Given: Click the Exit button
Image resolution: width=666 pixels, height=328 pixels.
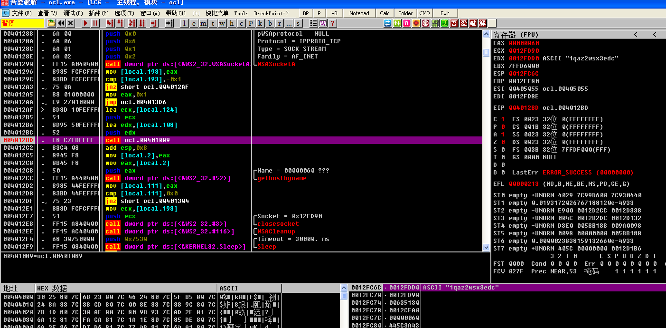Looking at the screenshot, I should pyautogui.click(x=445, y=13).
